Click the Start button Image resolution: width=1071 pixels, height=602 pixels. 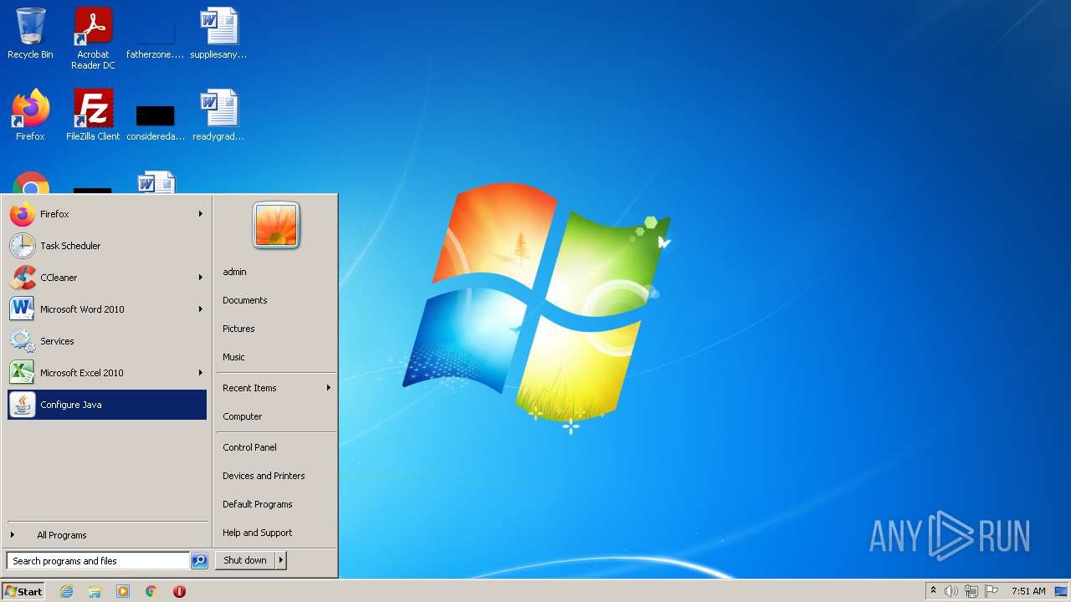(x=23, y=591)
